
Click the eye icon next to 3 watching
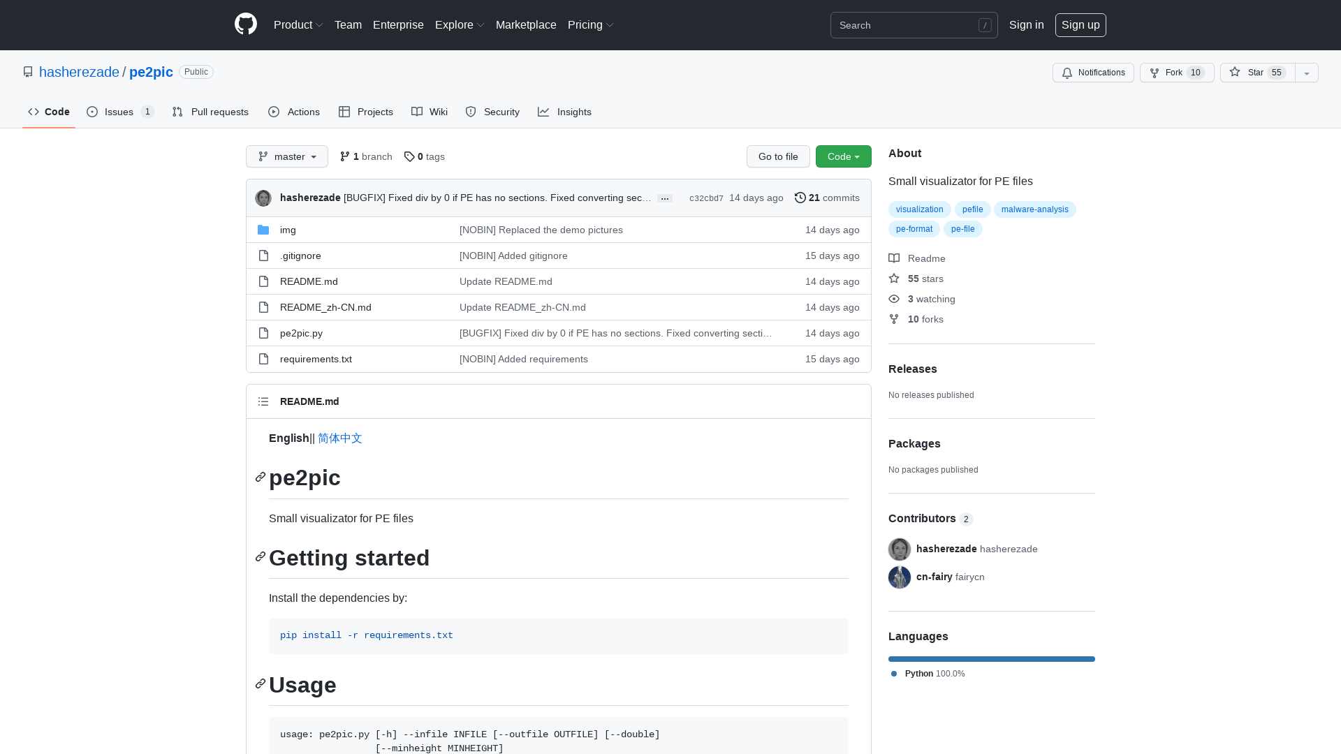894,299
